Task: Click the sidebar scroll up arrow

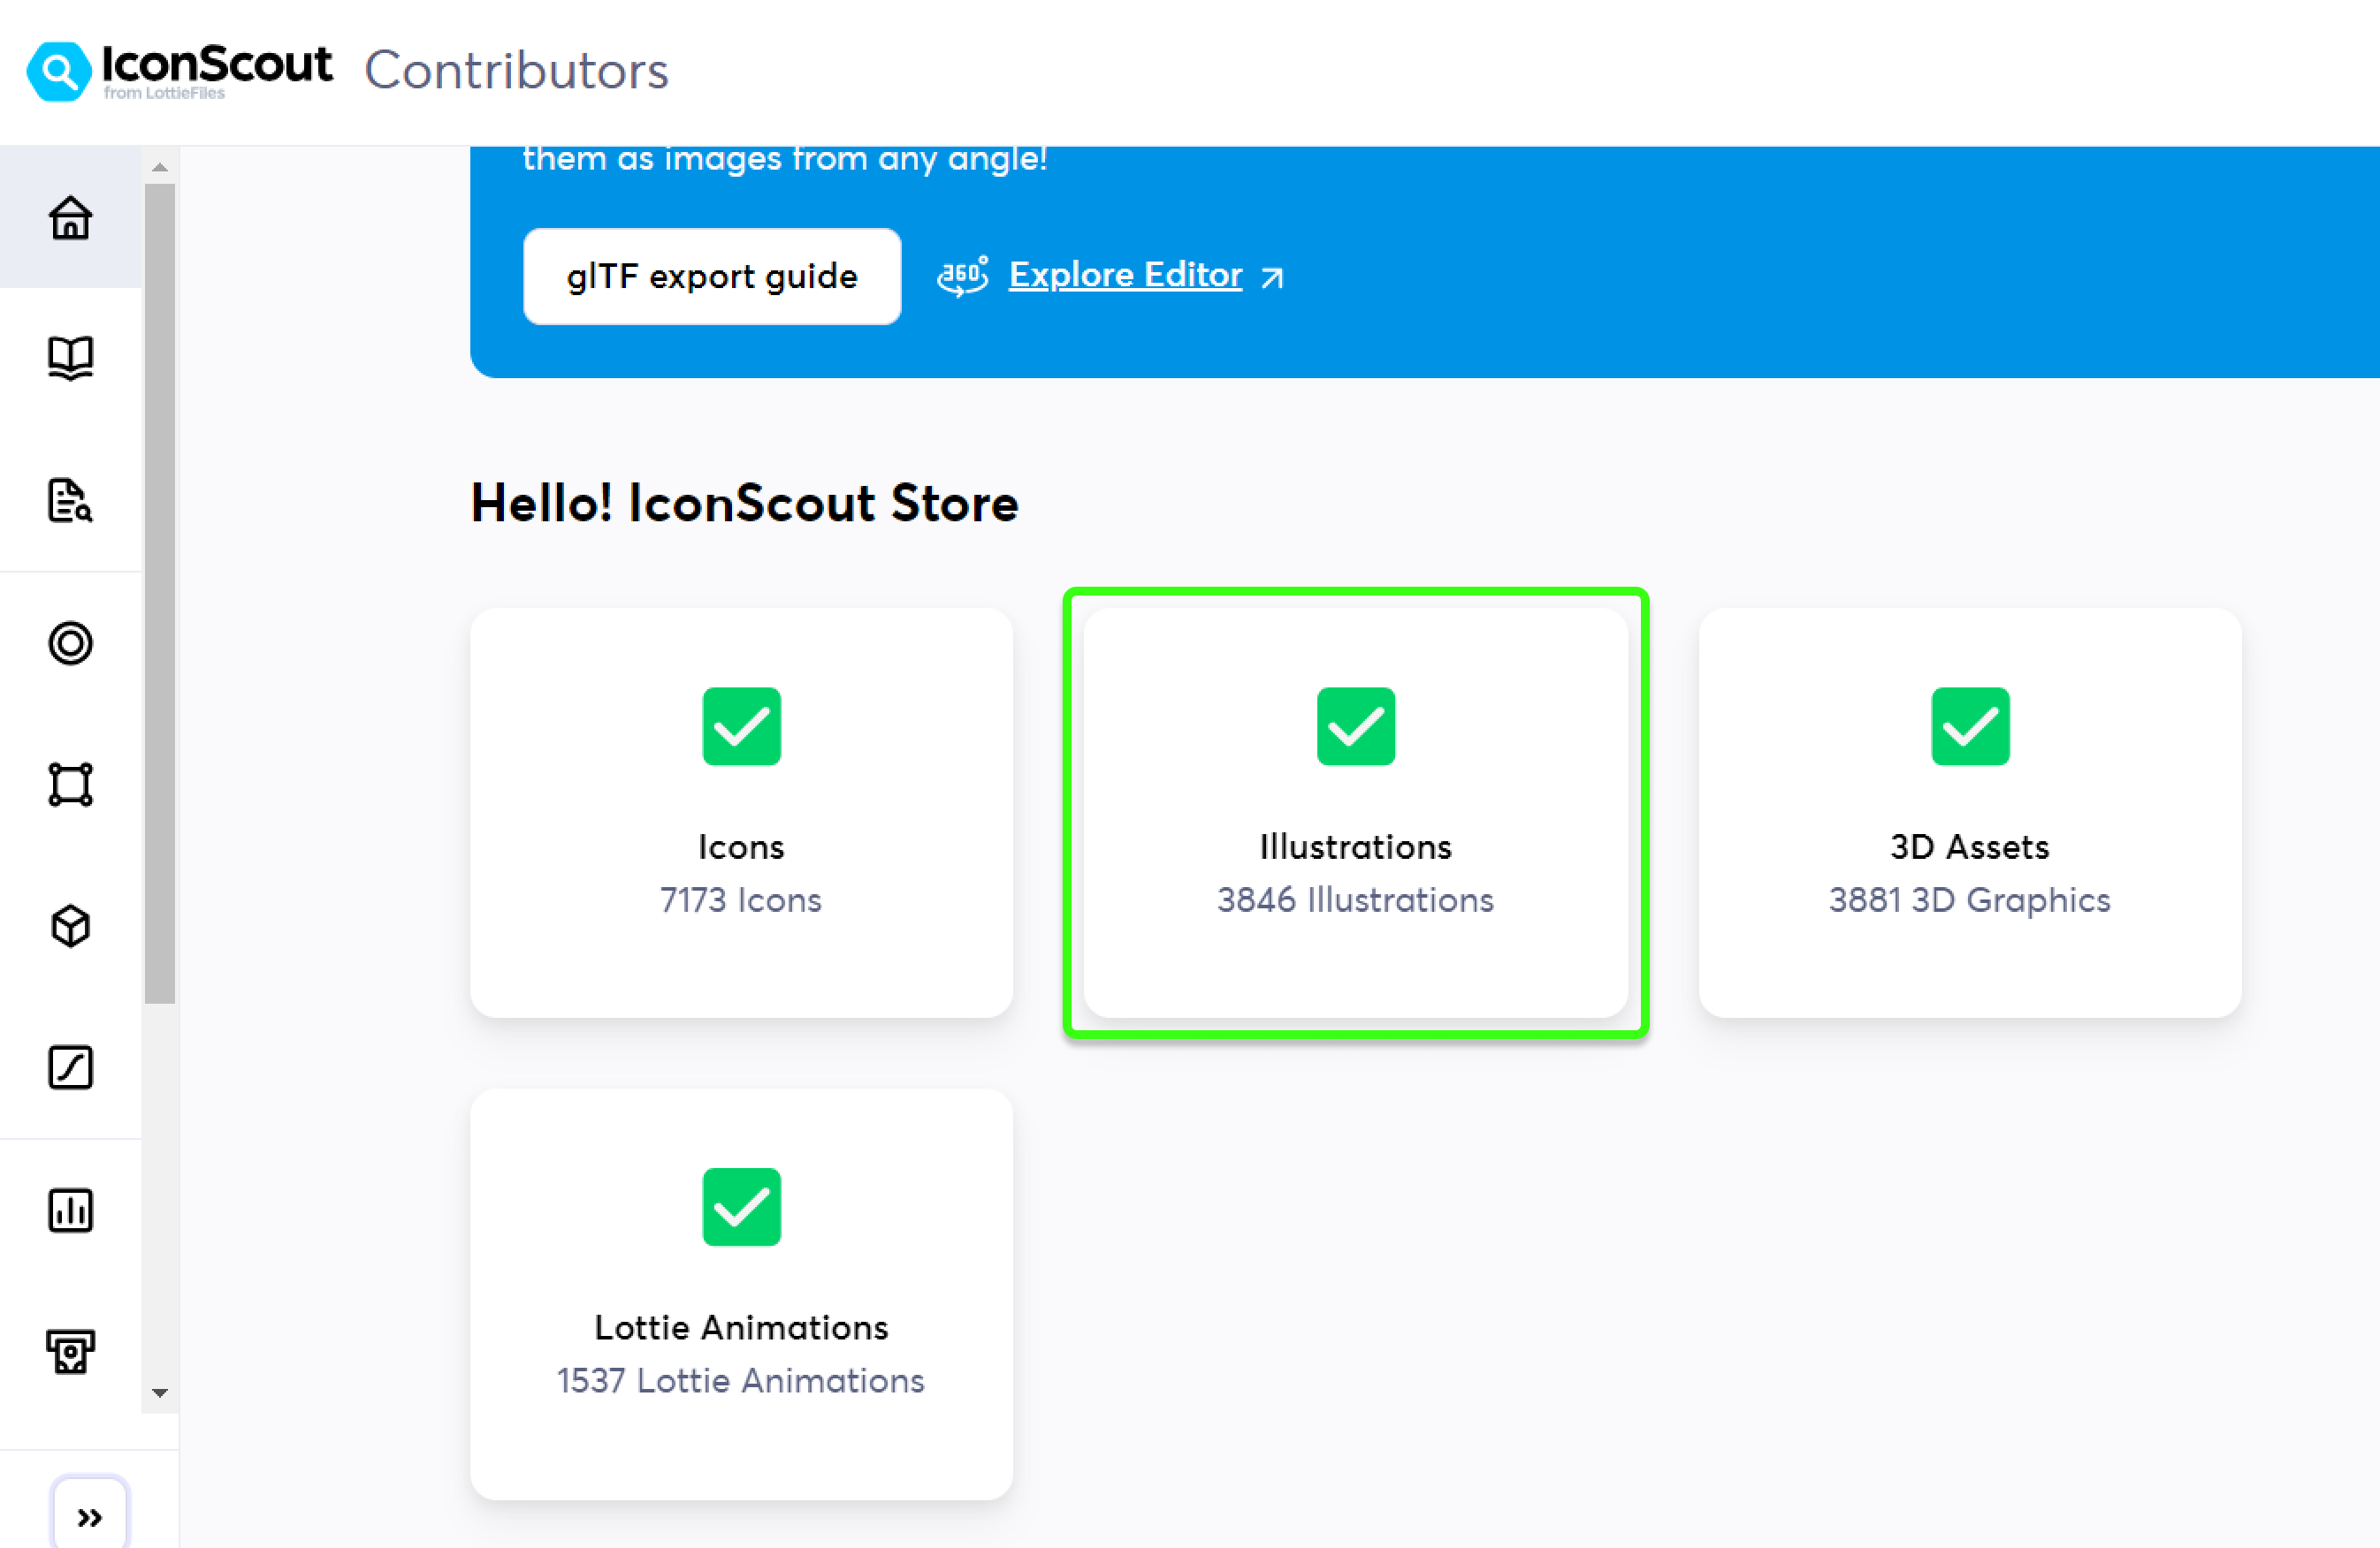Action: click(160, 167)
